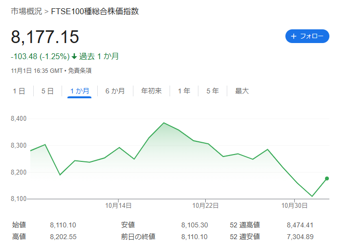Open the 免責条項 disclaimer link
346x244 pixels.
coord(80,71)
